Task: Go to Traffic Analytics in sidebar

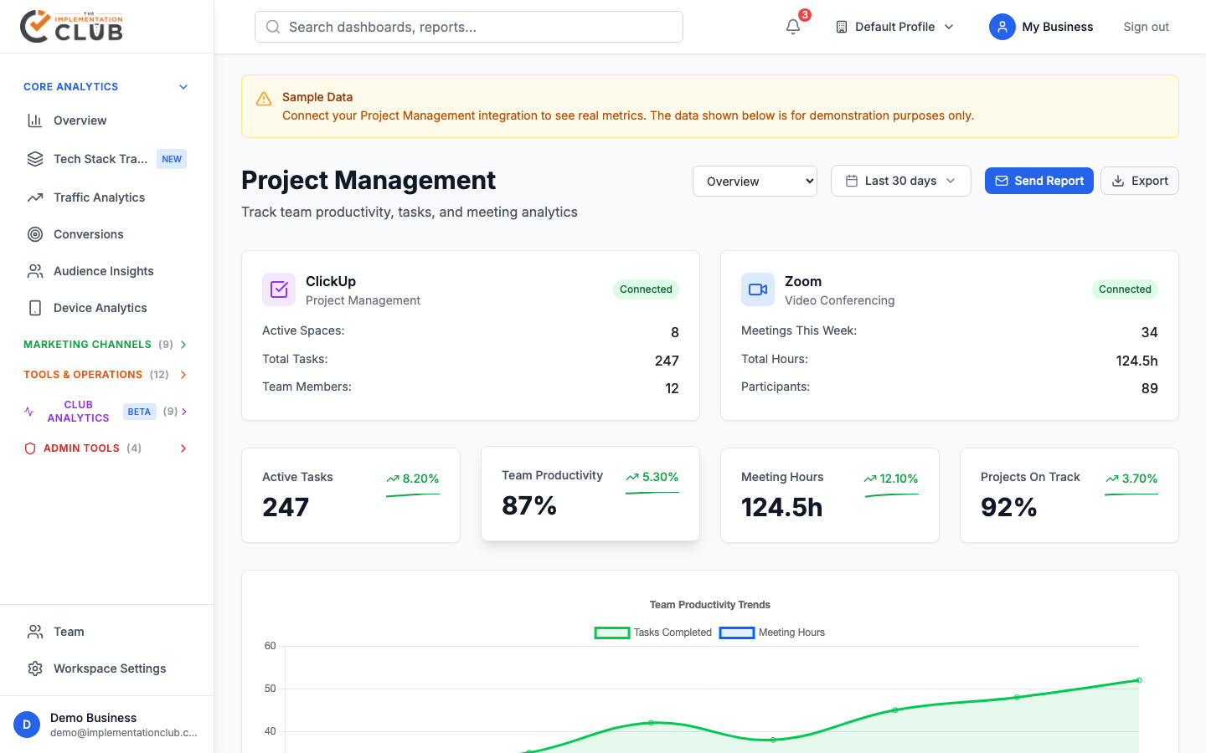Action: coord(99,197)
